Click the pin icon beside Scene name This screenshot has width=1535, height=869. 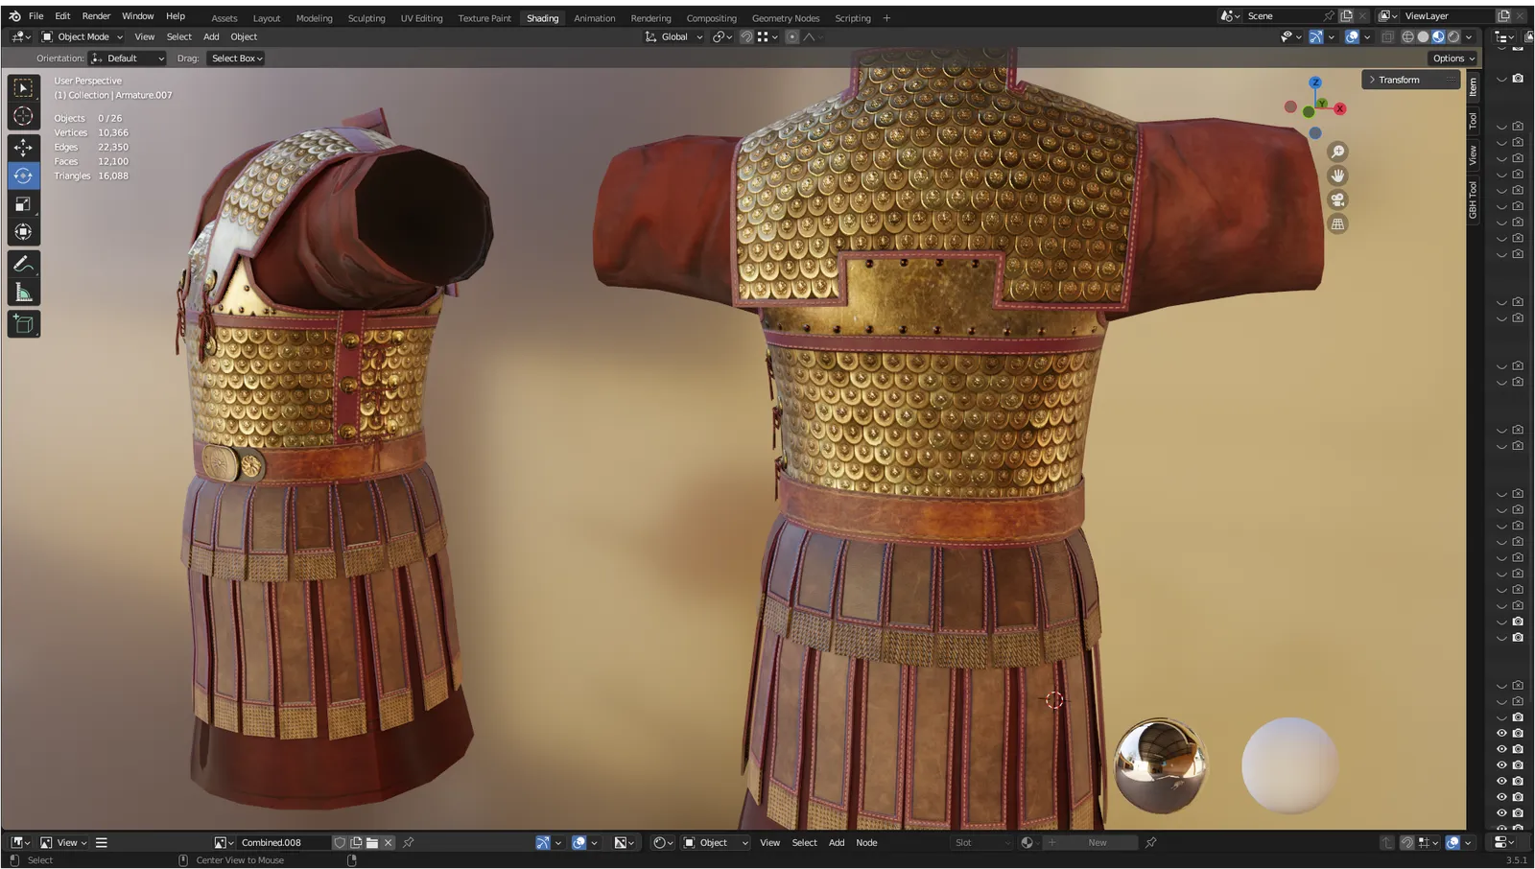click(x=1329, y=16)
